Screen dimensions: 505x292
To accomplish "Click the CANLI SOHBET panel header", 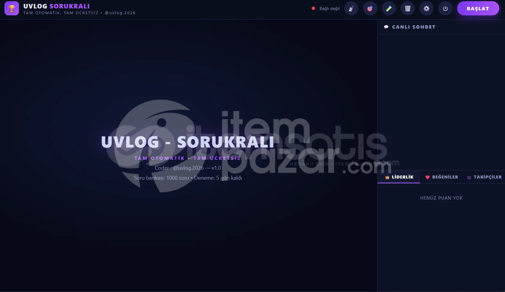I will [x=441, y=27].
